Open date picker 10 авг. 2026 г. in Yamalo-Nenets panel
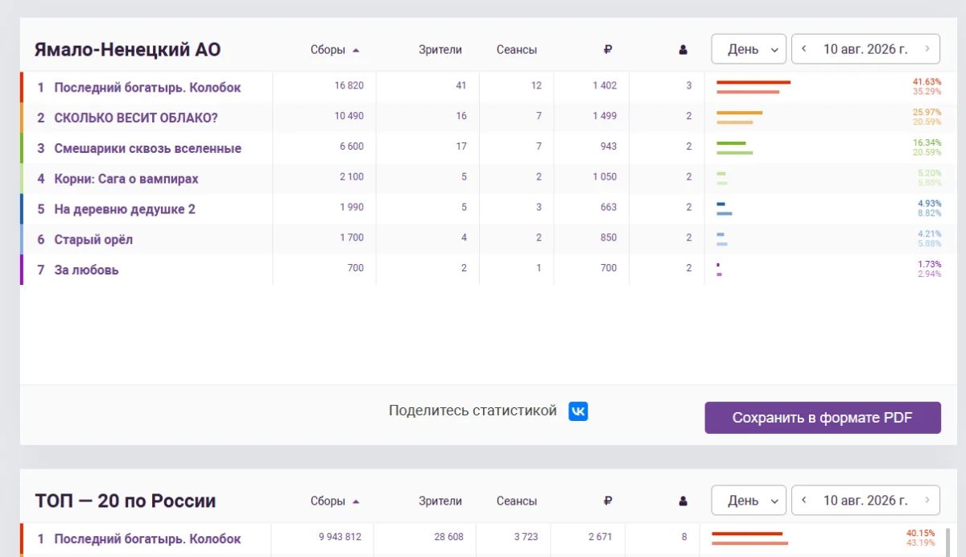 [865, 49]
